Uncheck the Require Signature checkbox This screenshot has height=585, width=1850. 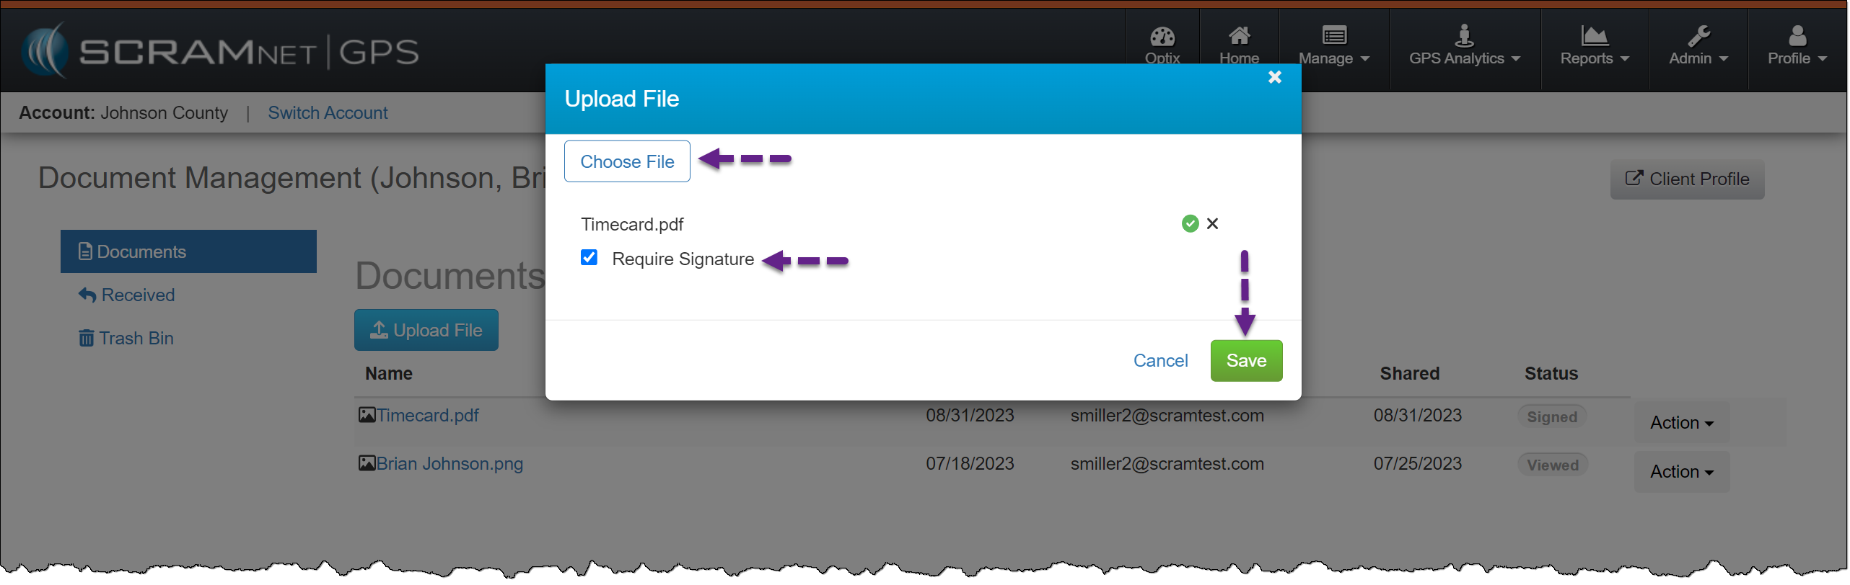(x=589, y=258)
